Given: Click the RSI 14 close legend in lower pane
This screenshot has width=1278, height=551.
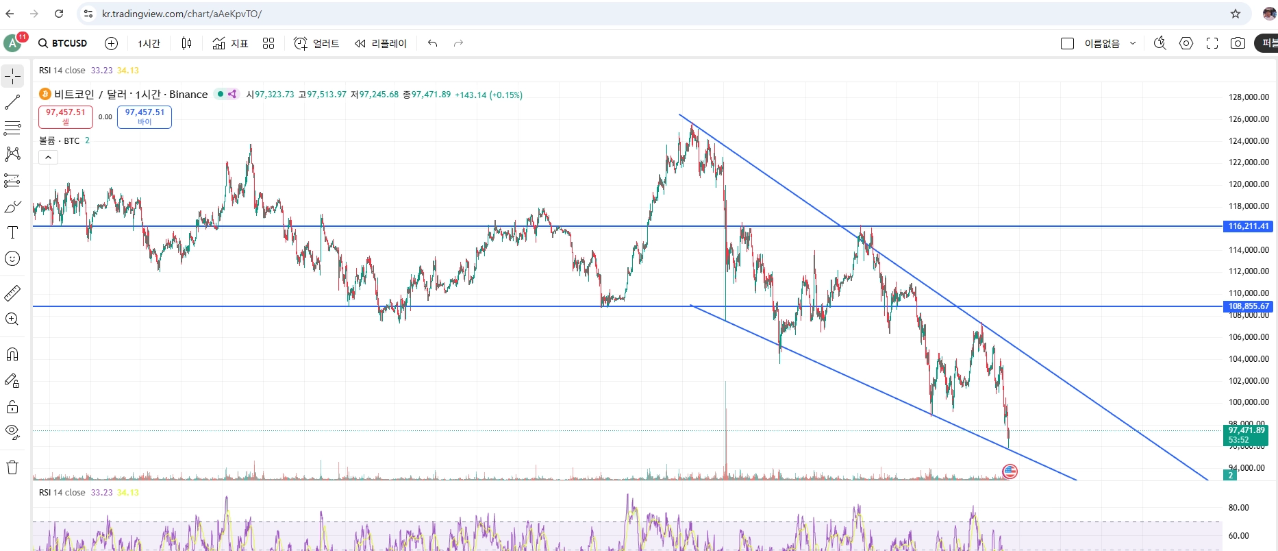Looking at the screenshot, I should click(x=62, y=492).
